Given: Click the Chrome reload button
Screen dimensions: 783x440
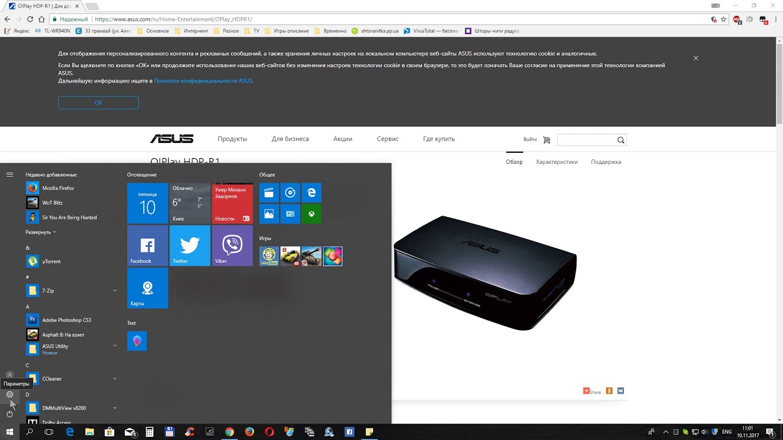Looking at the screenshot, I should [x=30, y=19].
